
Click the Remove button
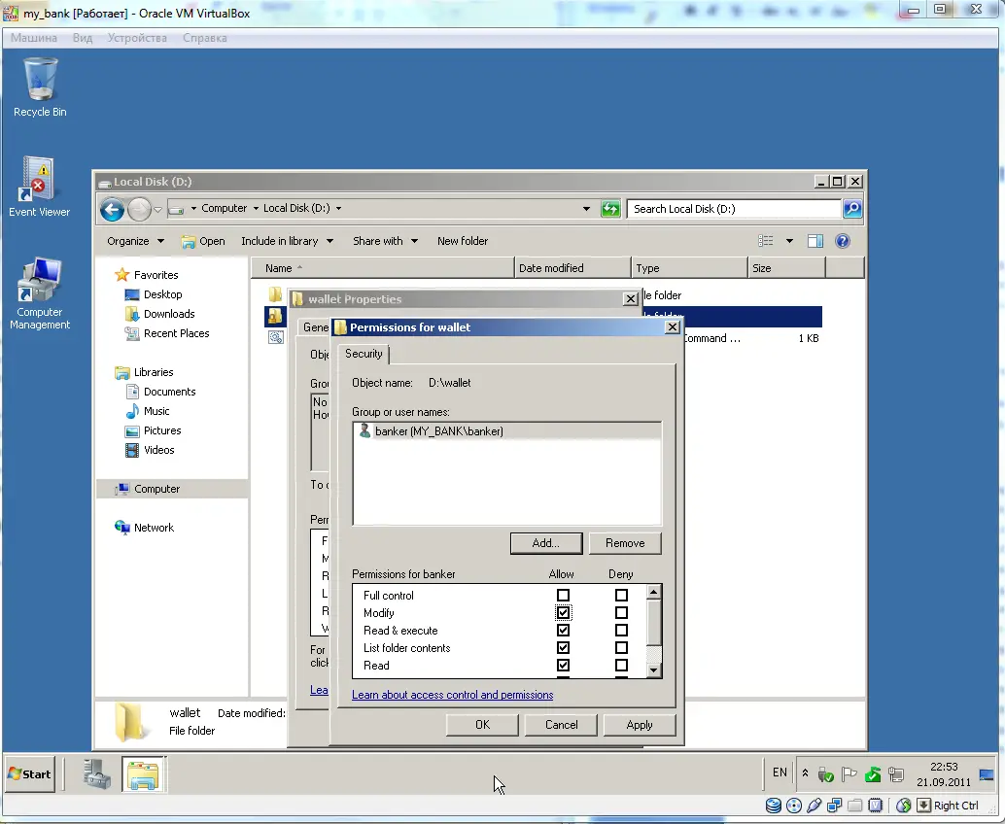pos(625,543)
